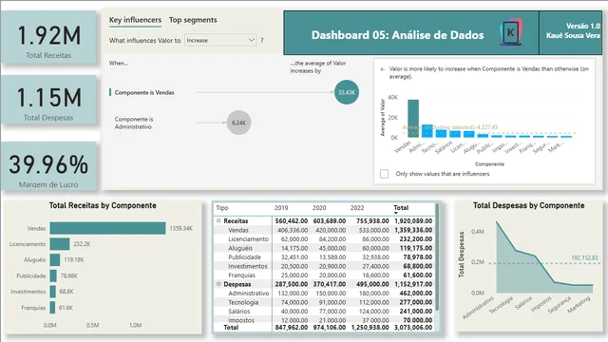Click the Licenciamento row in the matrix
This screenshot has width=608, height=342.
tap(325, 238)
